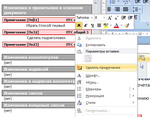Open highlight color dropdown arrow
This screenshot has height=117, width=150.
coord(111,25)
